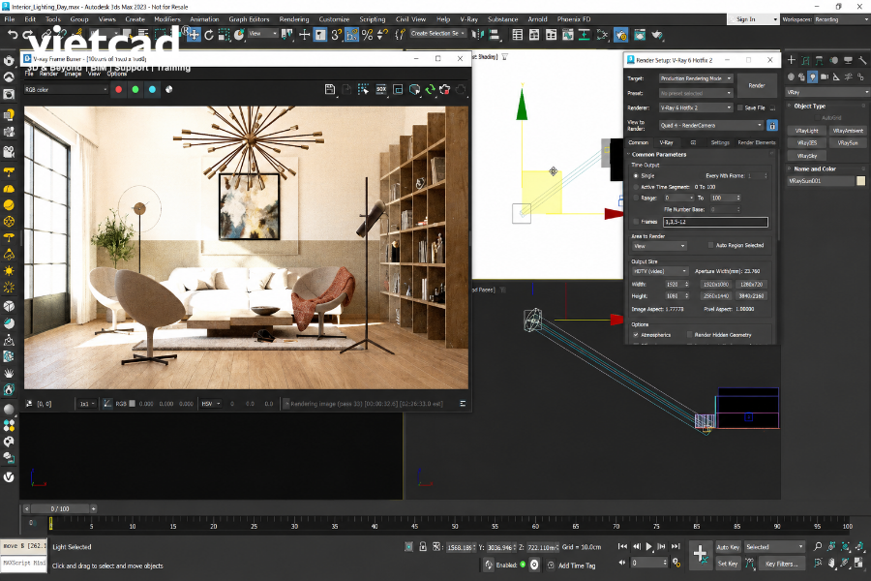Click the VRaySun object type button

pos(847,143)
